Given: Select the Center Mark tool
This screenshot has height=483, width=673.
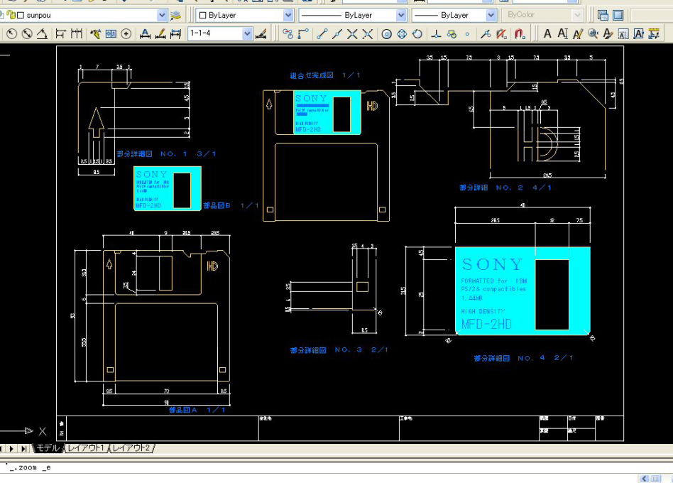Looking at the screenshot, I should (126, 33).
